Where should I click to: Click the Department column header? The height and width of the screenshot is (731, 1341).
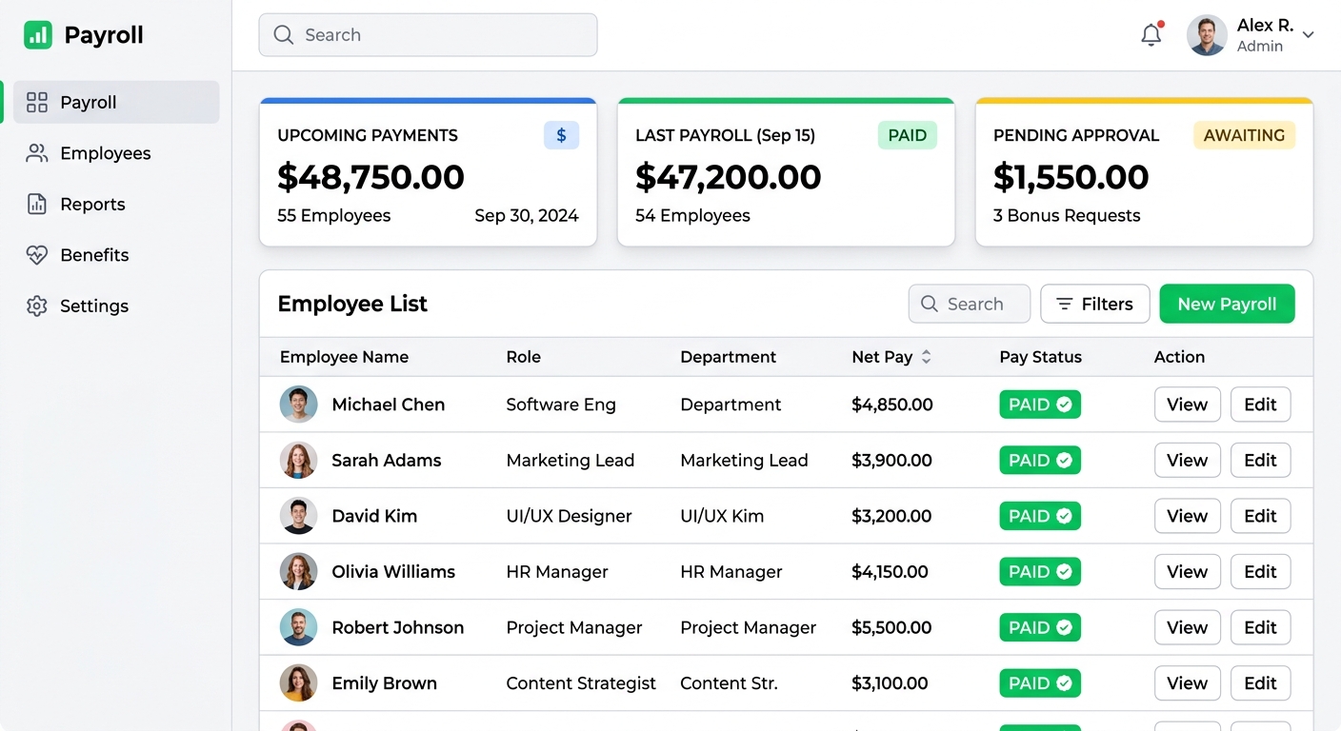pyautogui.click(x=728, y=357)
